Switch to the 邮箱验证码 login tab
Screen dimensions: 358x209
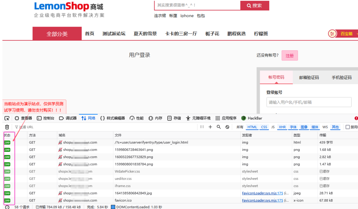tap(308, 77)
